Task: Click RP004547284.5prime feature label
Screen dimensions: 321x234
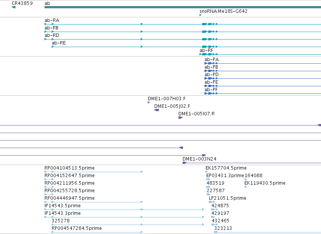Action: [x=77, y=228]
